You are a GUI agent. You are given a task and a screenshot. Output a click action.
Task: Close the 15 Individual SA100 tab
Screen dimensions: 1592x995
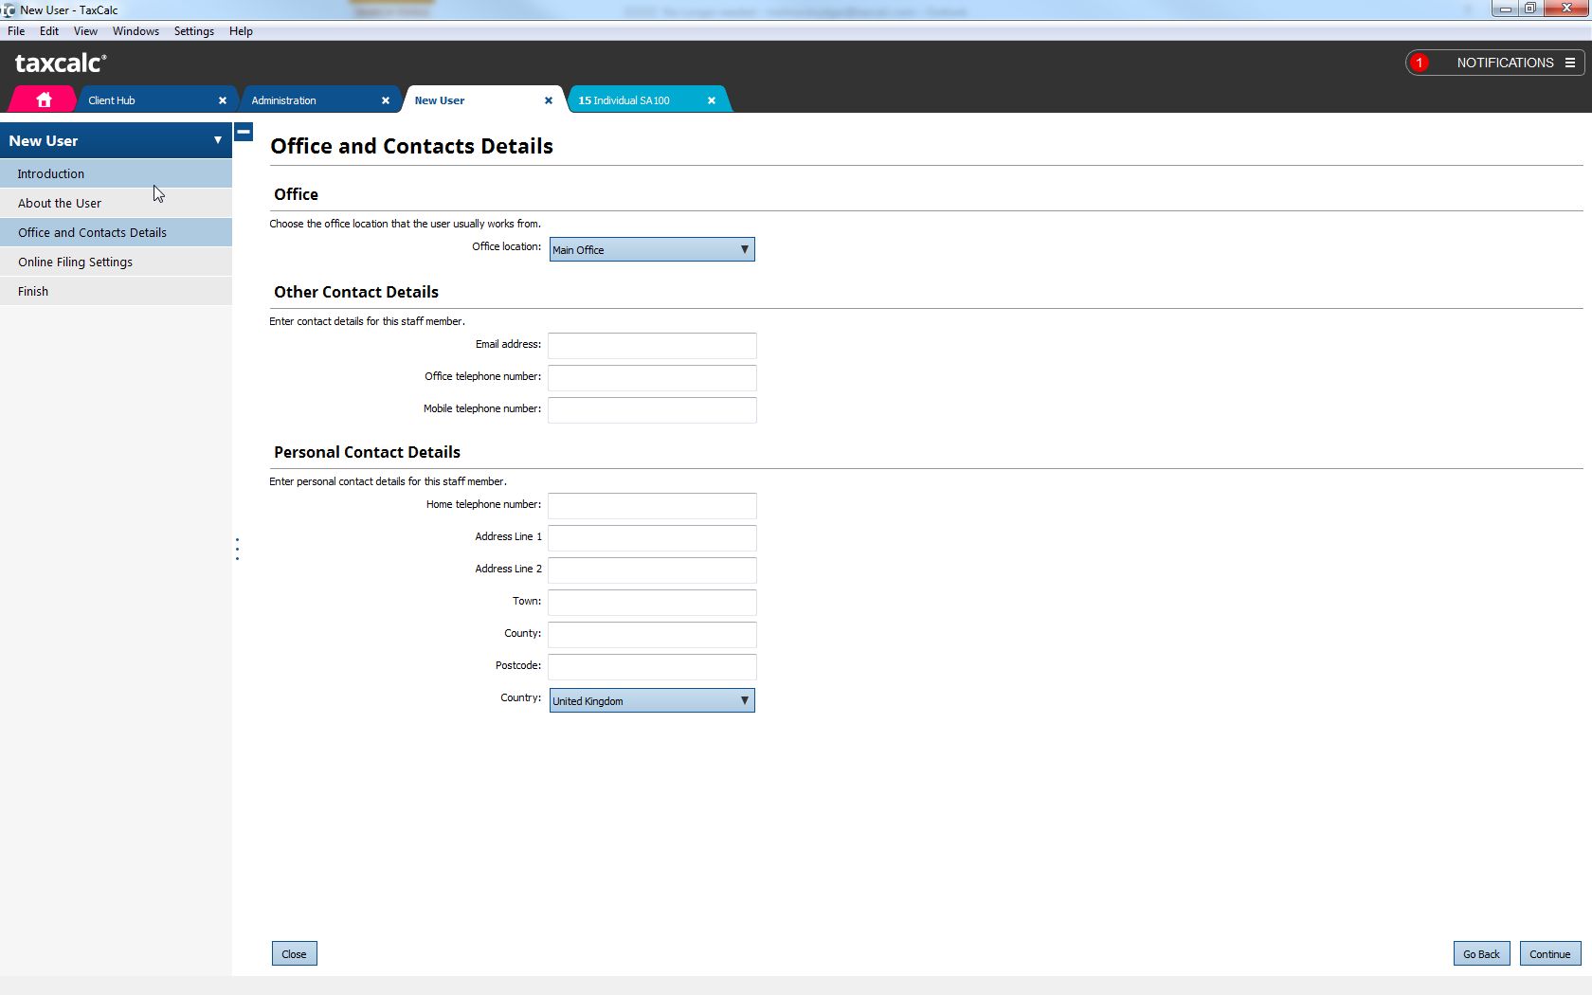pos(711,99)
